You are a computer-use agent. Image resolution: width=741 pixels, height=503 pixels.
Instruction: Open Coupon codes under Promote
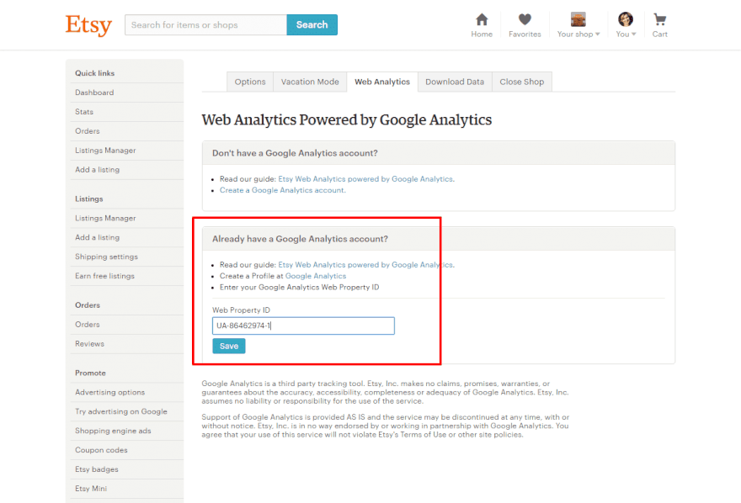101,450
